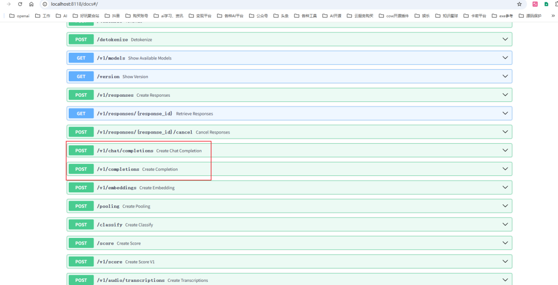Reload the page with browser refresh icon
558x285 pixels.
tap(20, 4)
